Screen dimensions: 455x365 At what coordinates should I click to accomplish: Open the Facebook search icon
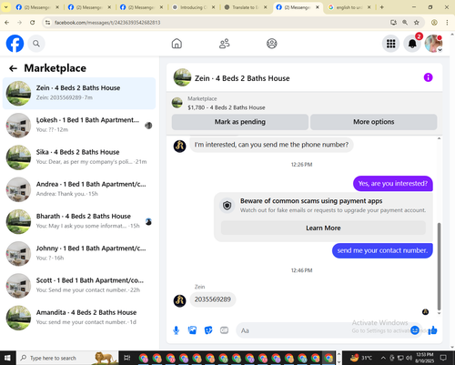(36, 44)
